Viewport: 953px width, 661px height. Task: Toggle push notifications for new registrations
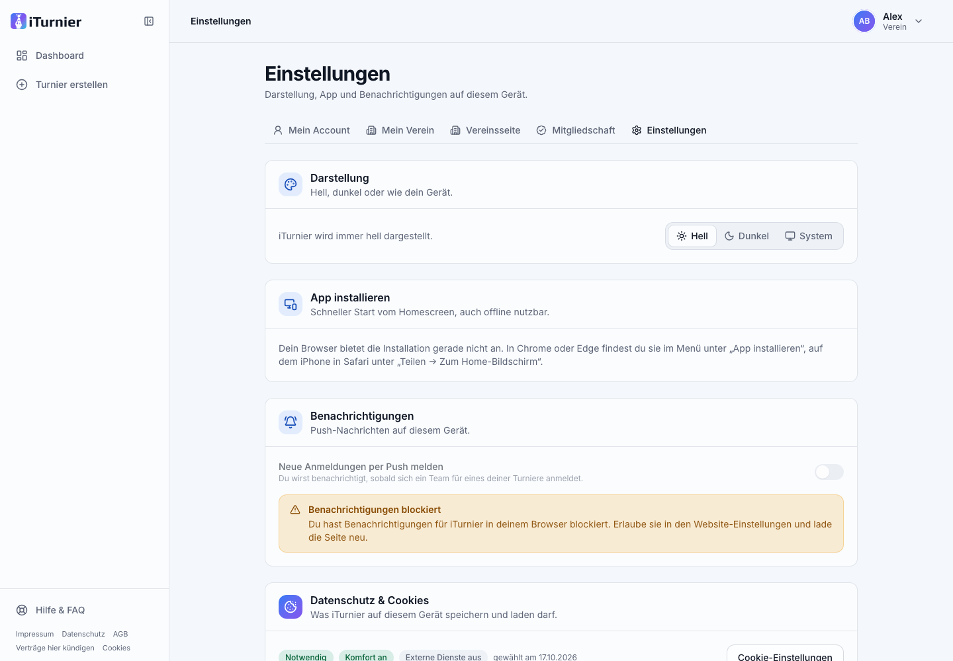coord(829,472)
